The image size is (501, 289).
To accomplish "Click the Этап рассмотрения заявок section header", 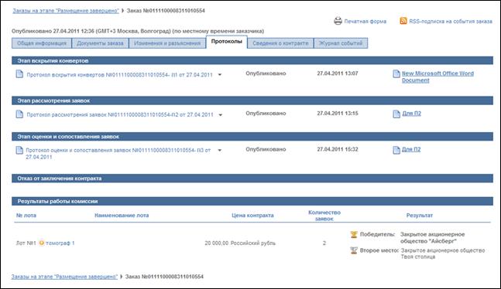I will (252, 100).
